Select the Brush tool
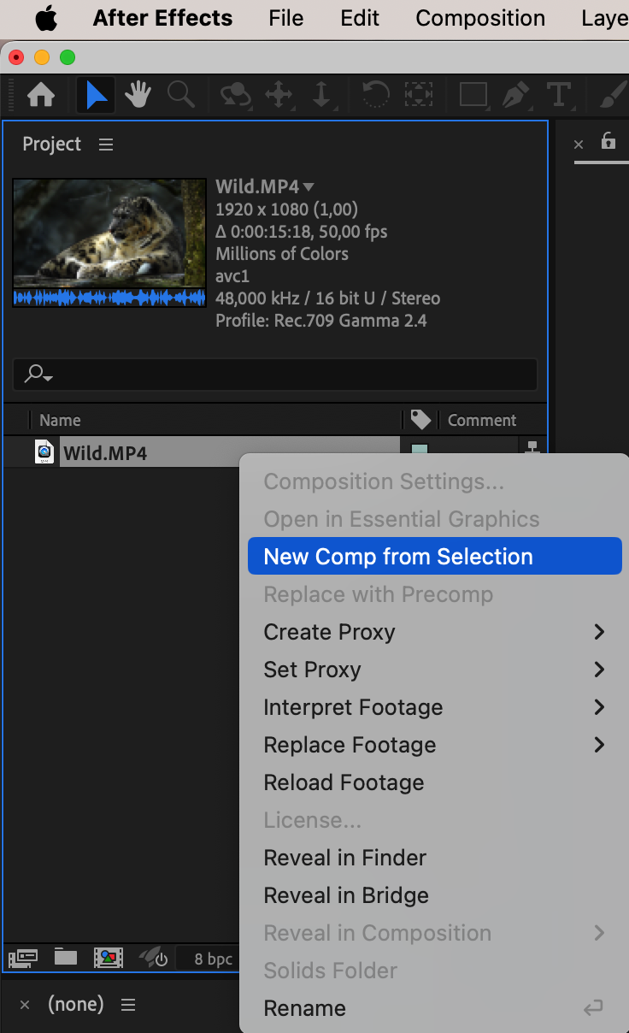The width and height of the screenshot is (629, 1033). click(x=613, y=94)
